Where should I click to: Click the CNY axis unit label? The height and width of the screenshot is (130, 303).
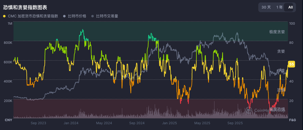coord(8,120)
